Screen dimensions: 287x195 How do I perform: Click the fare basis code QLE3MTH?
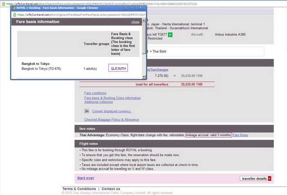(x=118, y=68)
